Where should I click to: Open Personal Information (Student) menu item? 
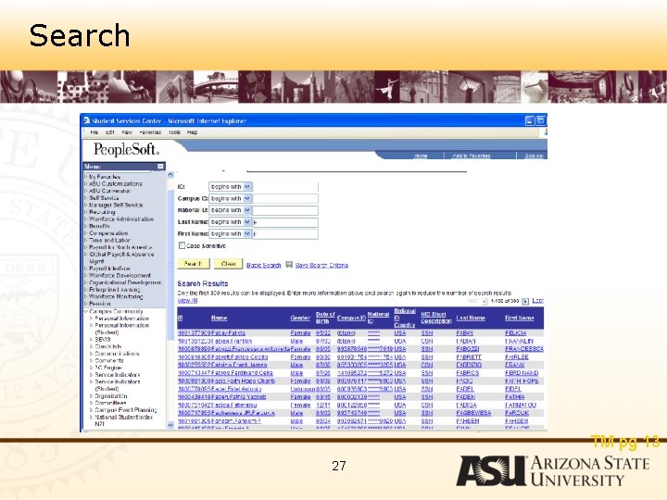[121, 329]
